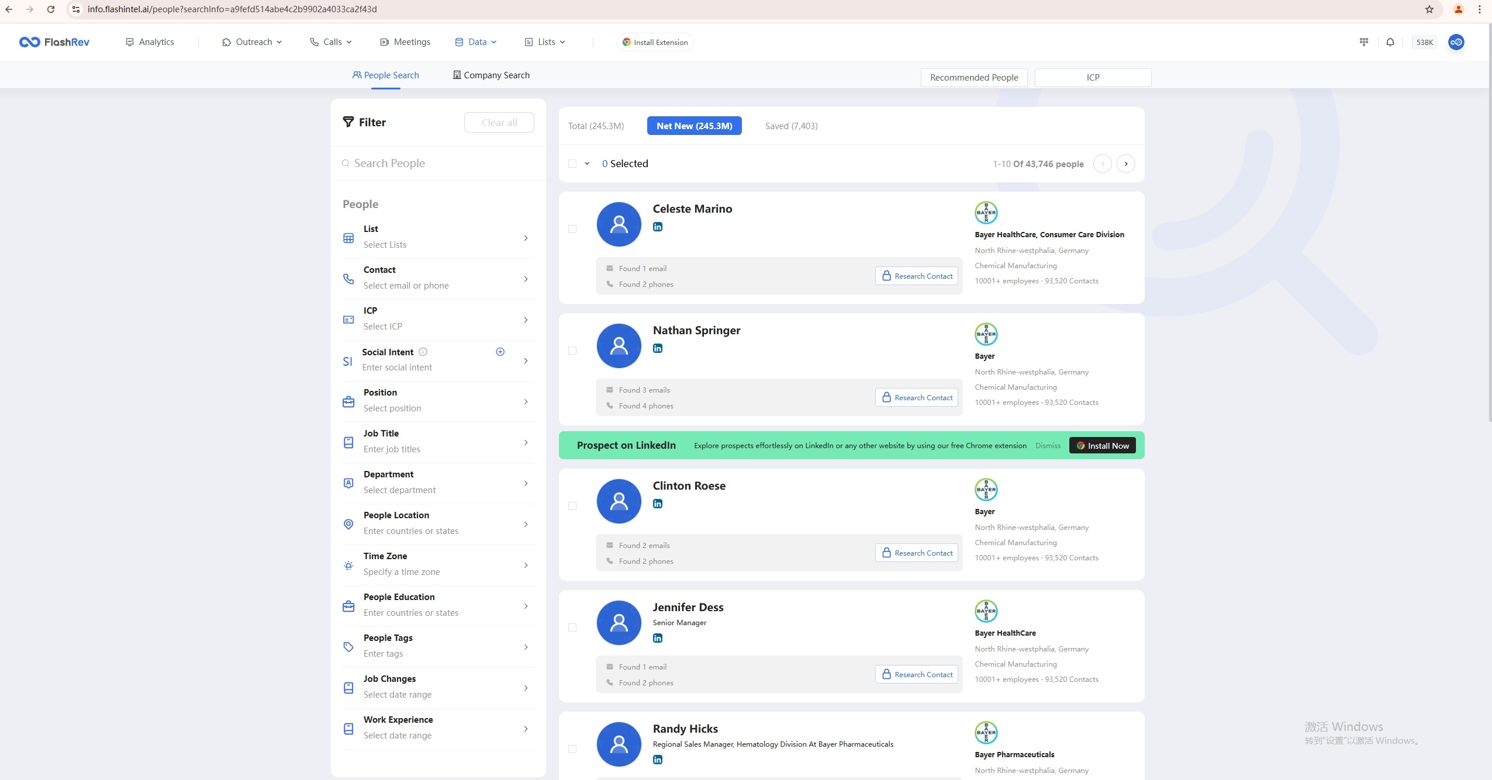Viewport: 1492px width, 780px height.
Task: Open Celeste Marino's LinkedIn icon
Action: (x=658, y=227)
